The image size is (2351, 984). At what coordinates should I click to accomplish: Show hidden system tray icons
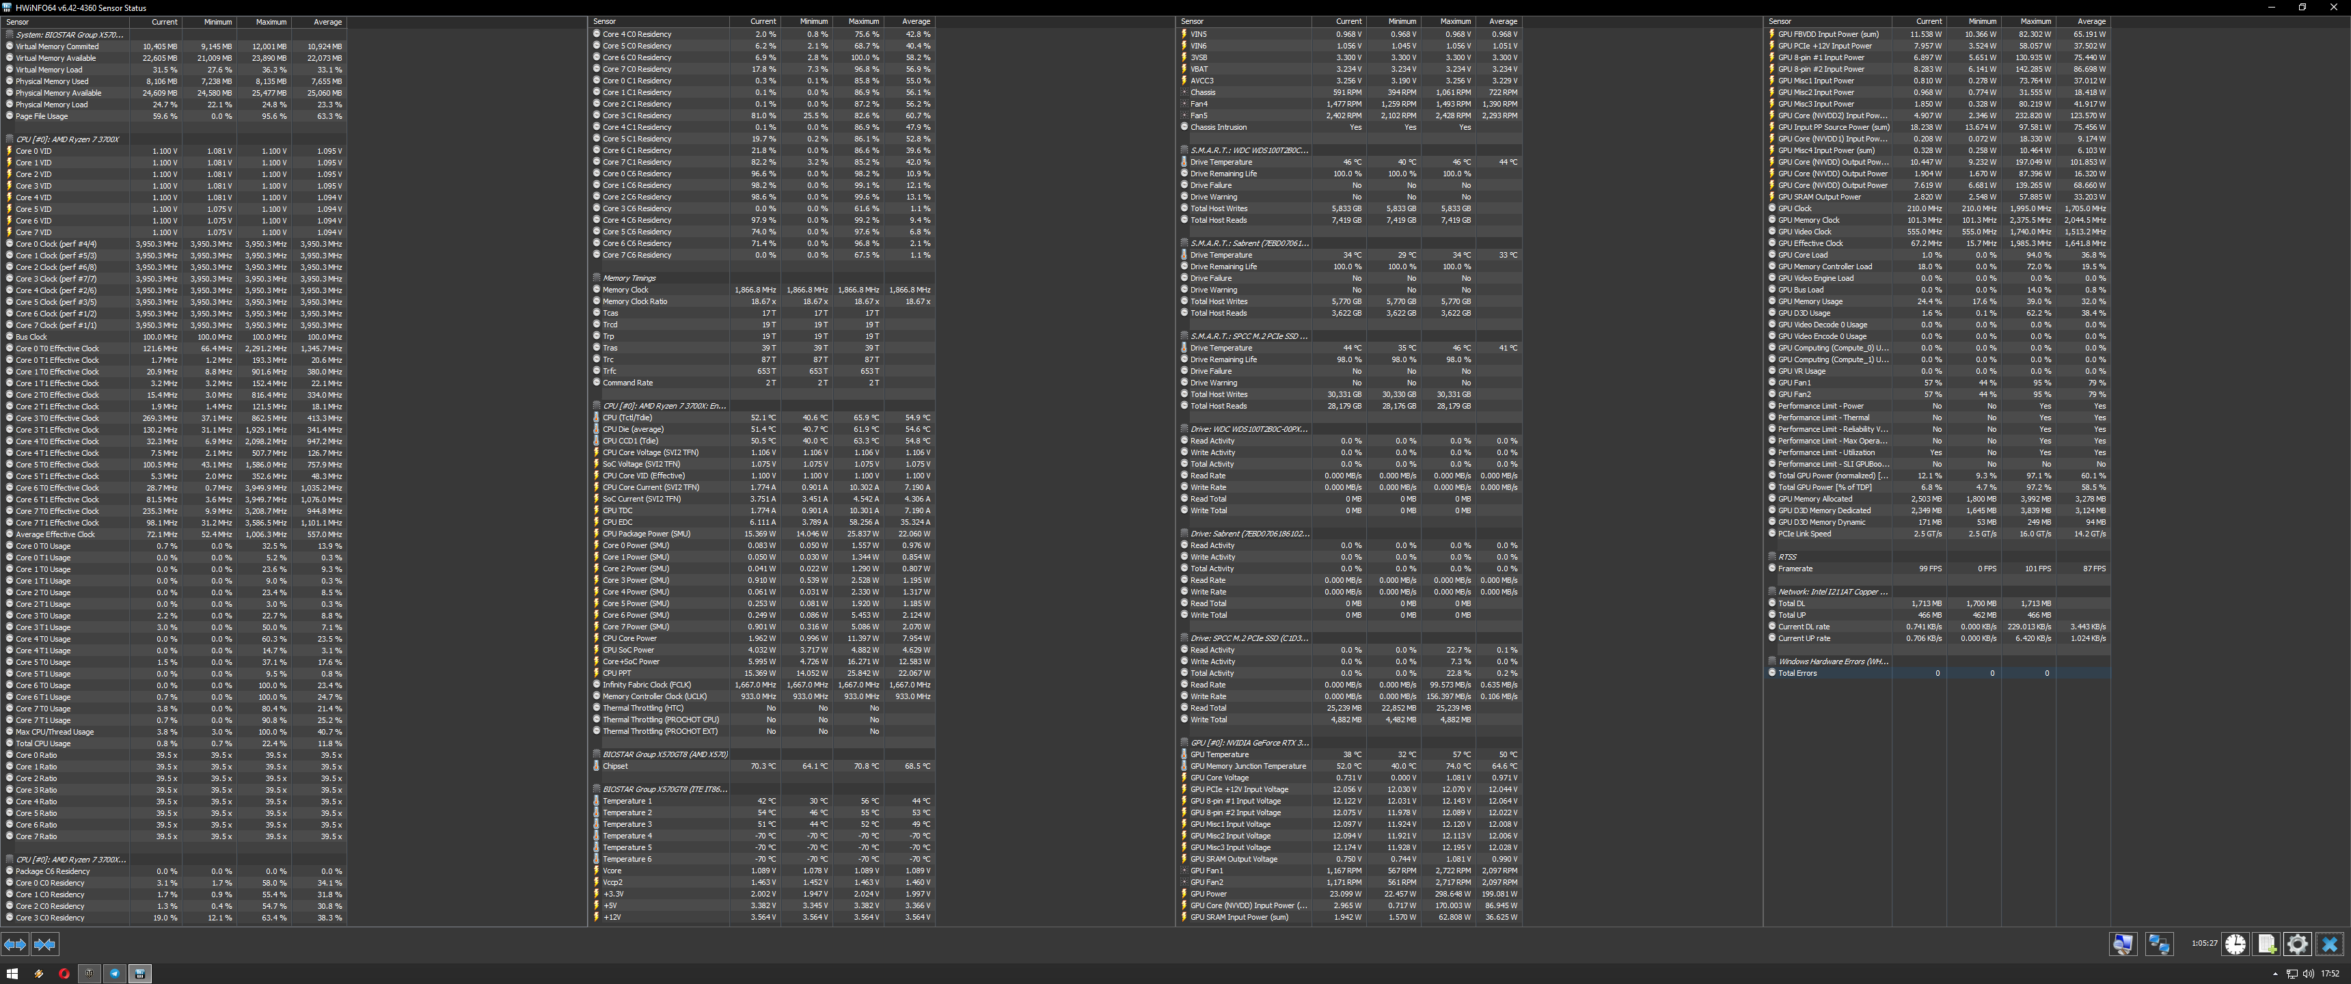click(x=2275, y=974)
